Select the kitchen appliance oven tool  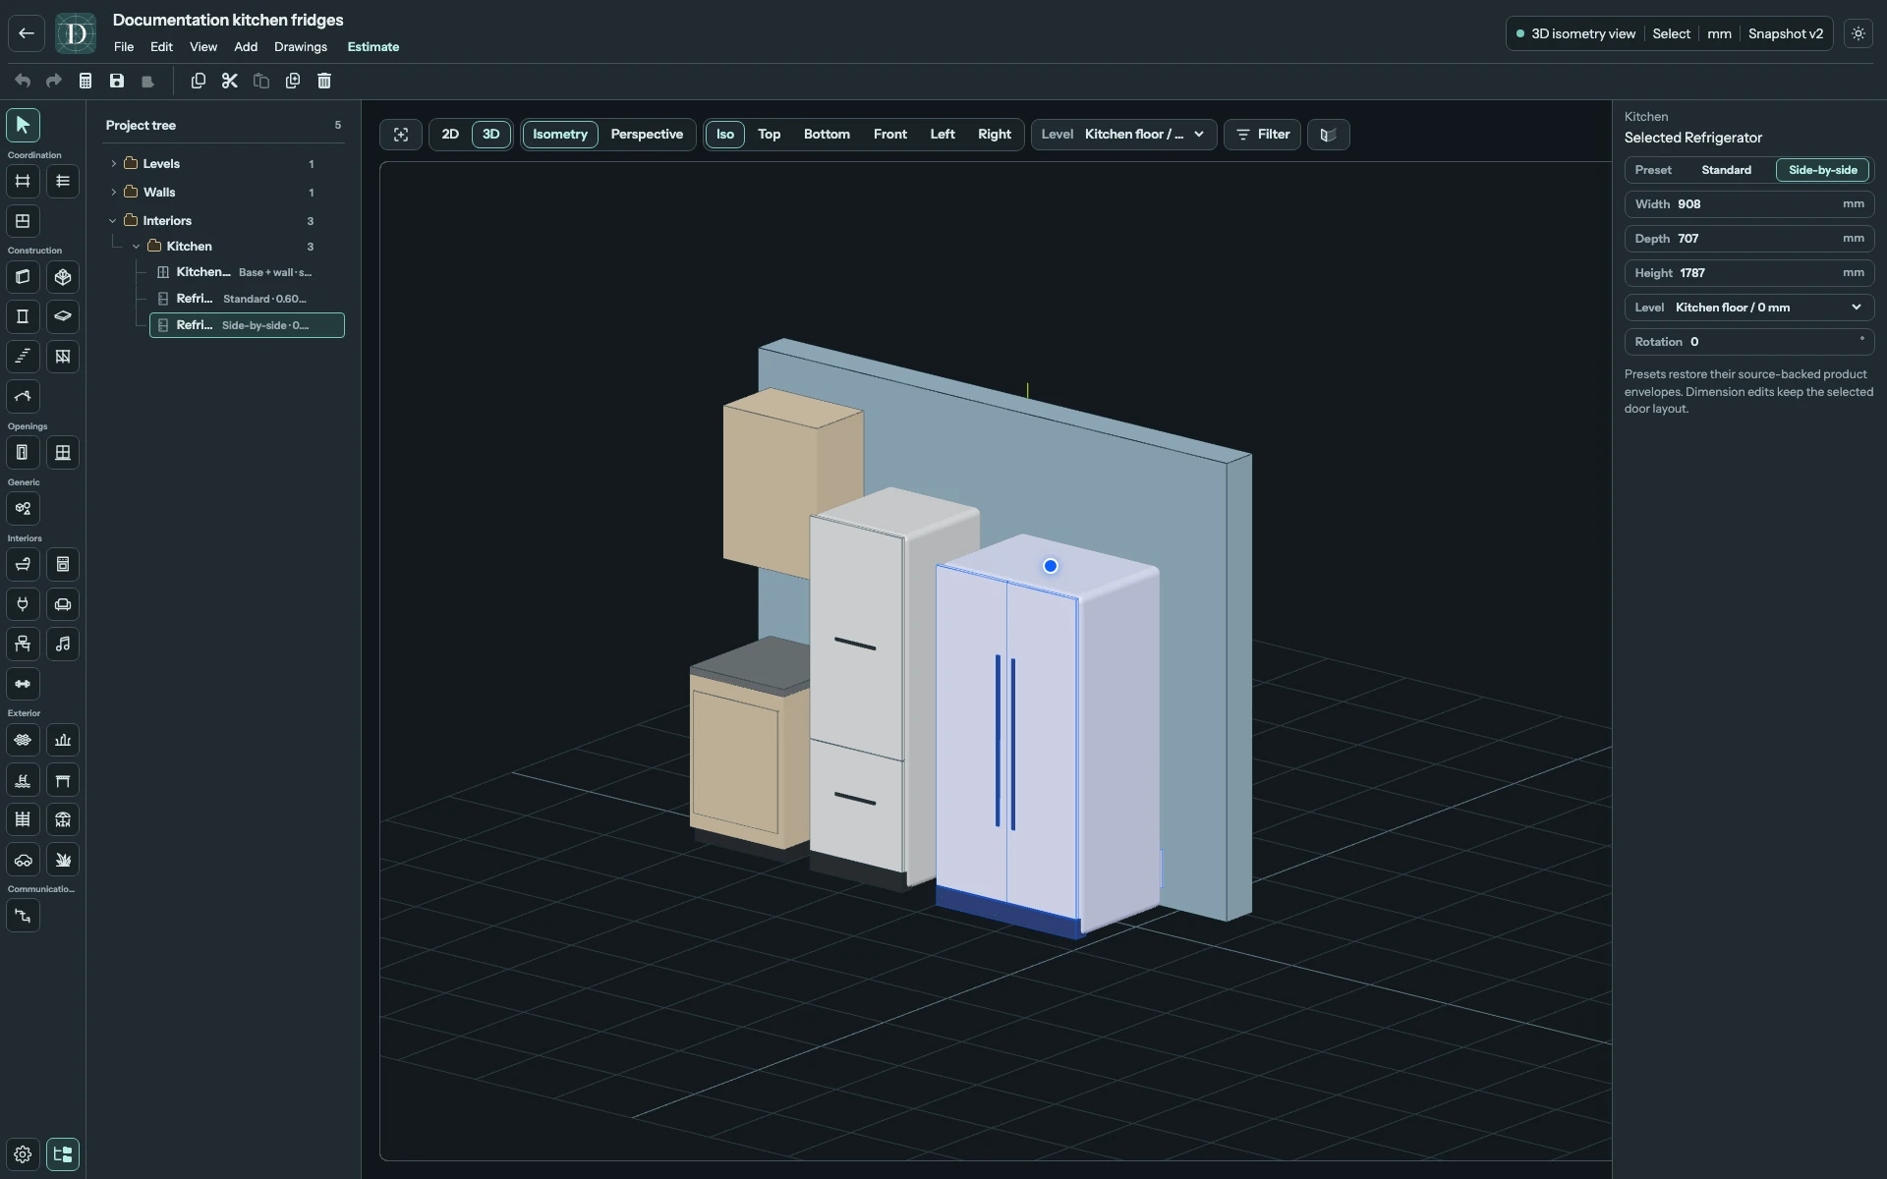(63, 565)
